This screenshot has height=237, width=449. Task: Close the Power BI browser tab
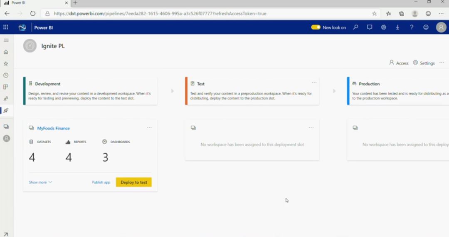66,2
